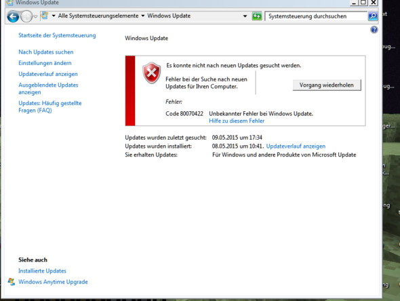The height and width of the screenshot is (301, 400).
Task: Click Vorgang wiederholen button
Action: (x=327, y=85)
